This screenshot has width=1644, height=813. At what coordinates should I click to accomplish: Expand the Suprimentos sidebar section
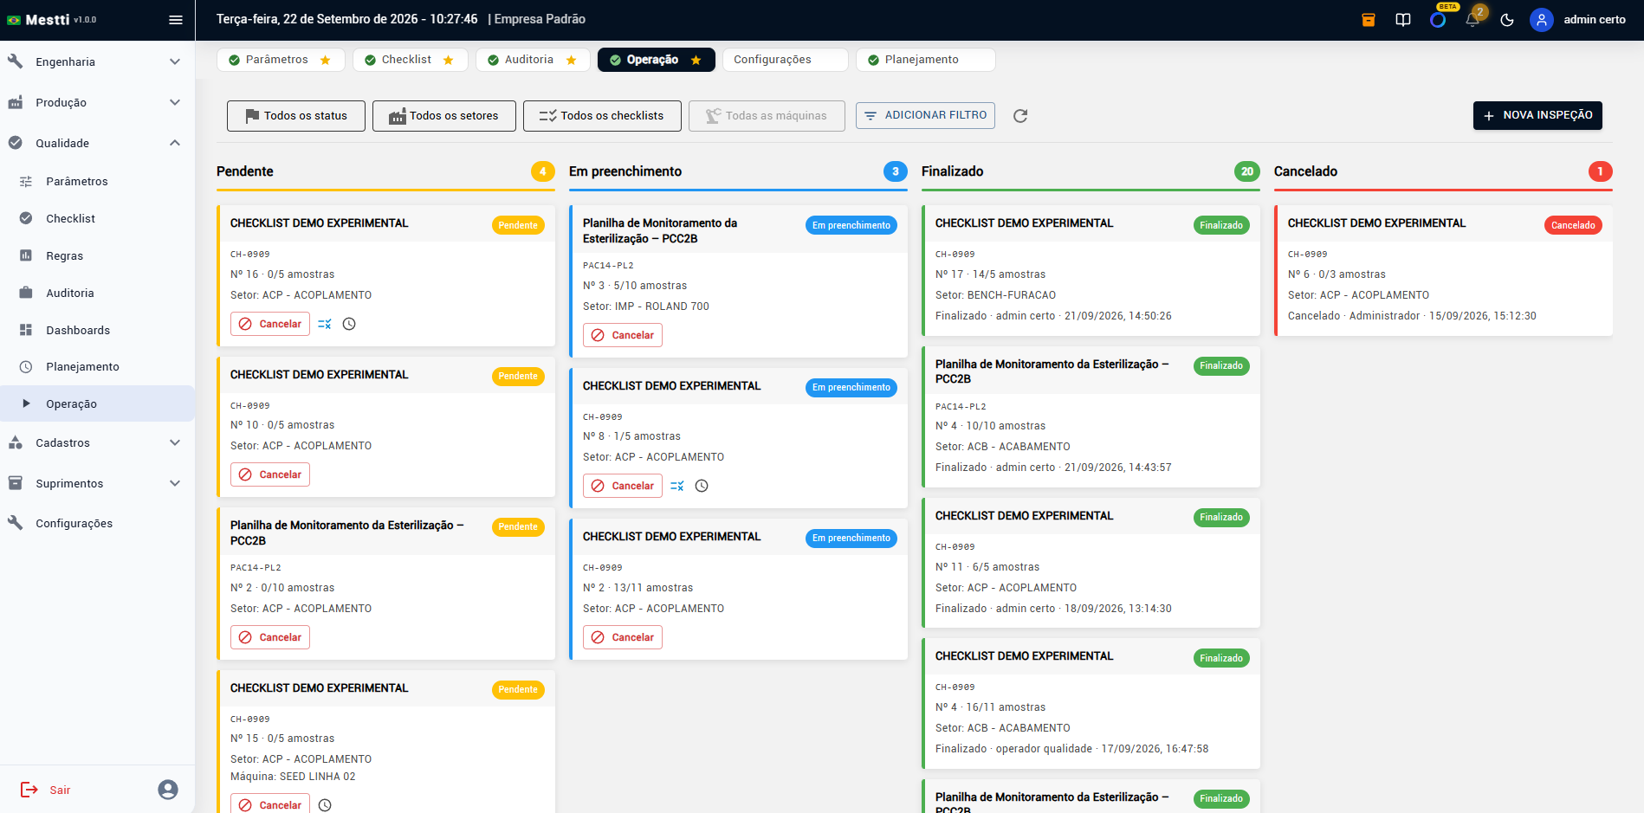point(97,483)
